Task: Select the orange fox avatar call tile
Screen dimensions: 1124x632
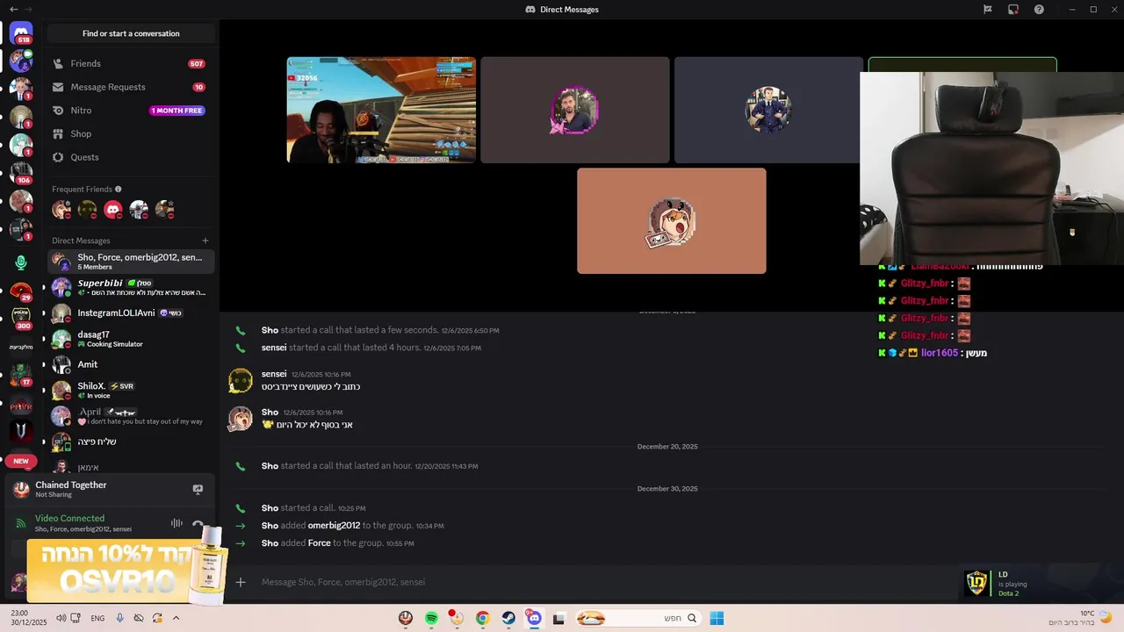Action: 672,221
